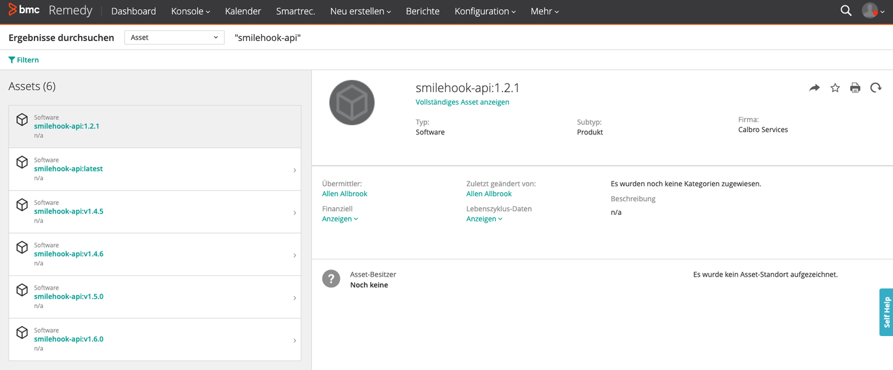Image resolution: width=893 pixels, height=370 pixels.
Task: Go to the Berichte page
Action: tap(422, 11)
